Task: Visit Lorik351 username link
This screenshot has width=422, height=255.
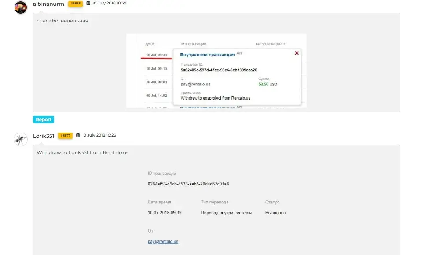Action: click(x=44, y=136)
